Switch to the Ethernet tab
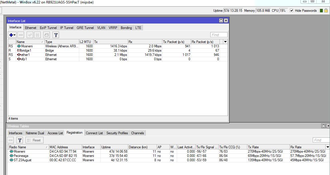Image resolution: width=330 pixels, height=175 pixels. tap(30, 28)
